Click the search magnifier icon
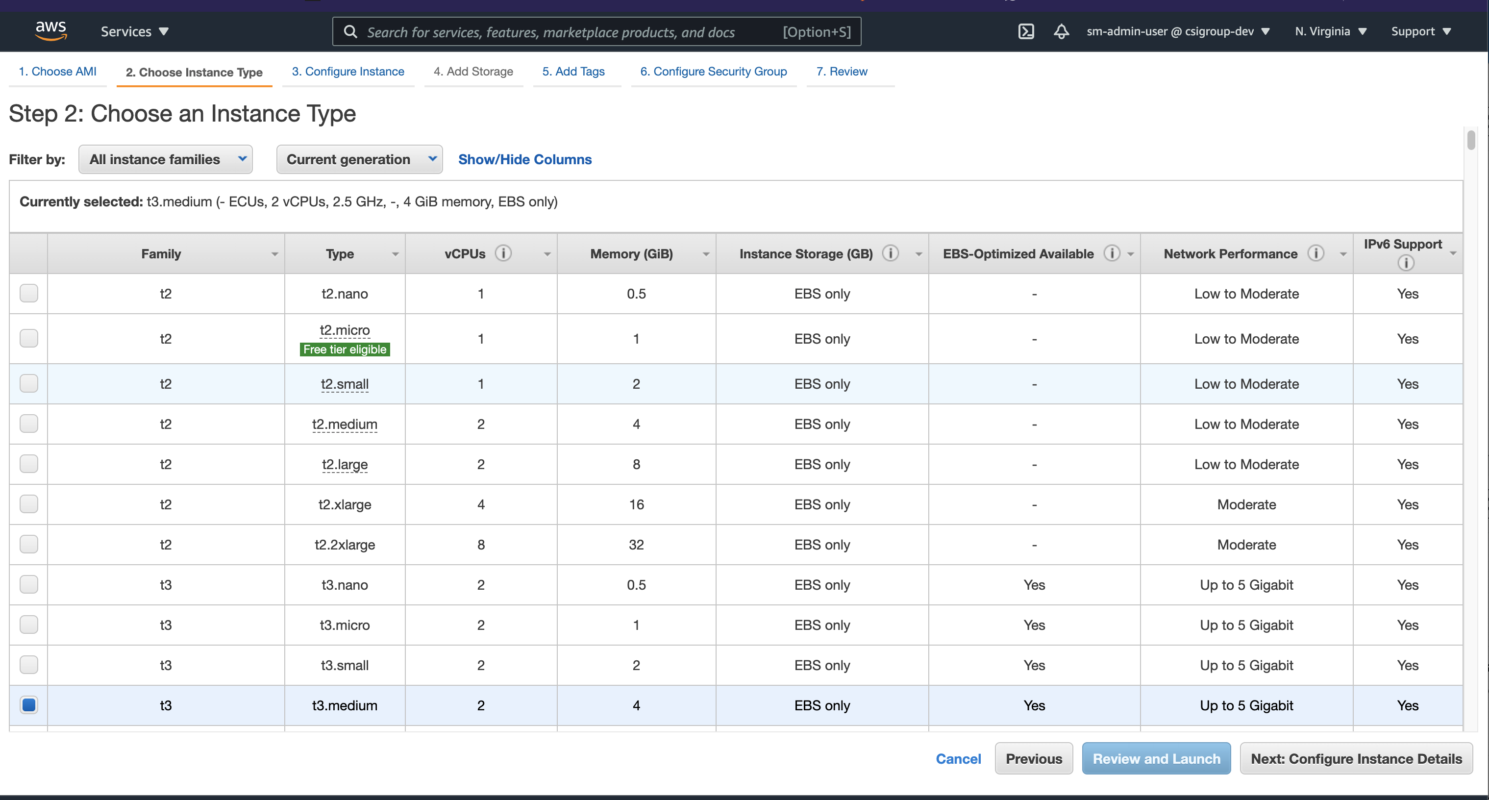This screenshot has width=1489, height=800. (x=350, y=31)
